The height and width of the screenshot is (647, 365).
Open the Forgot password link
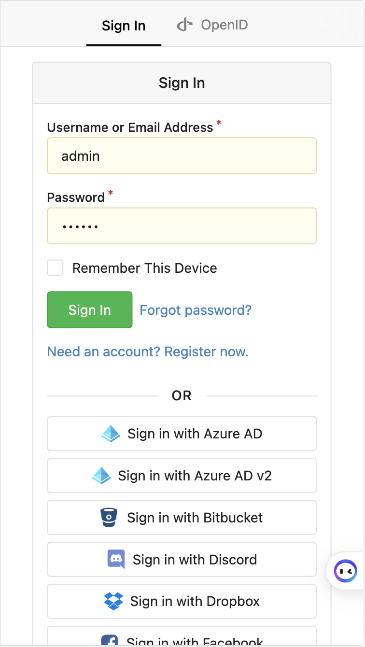point(196,310)
